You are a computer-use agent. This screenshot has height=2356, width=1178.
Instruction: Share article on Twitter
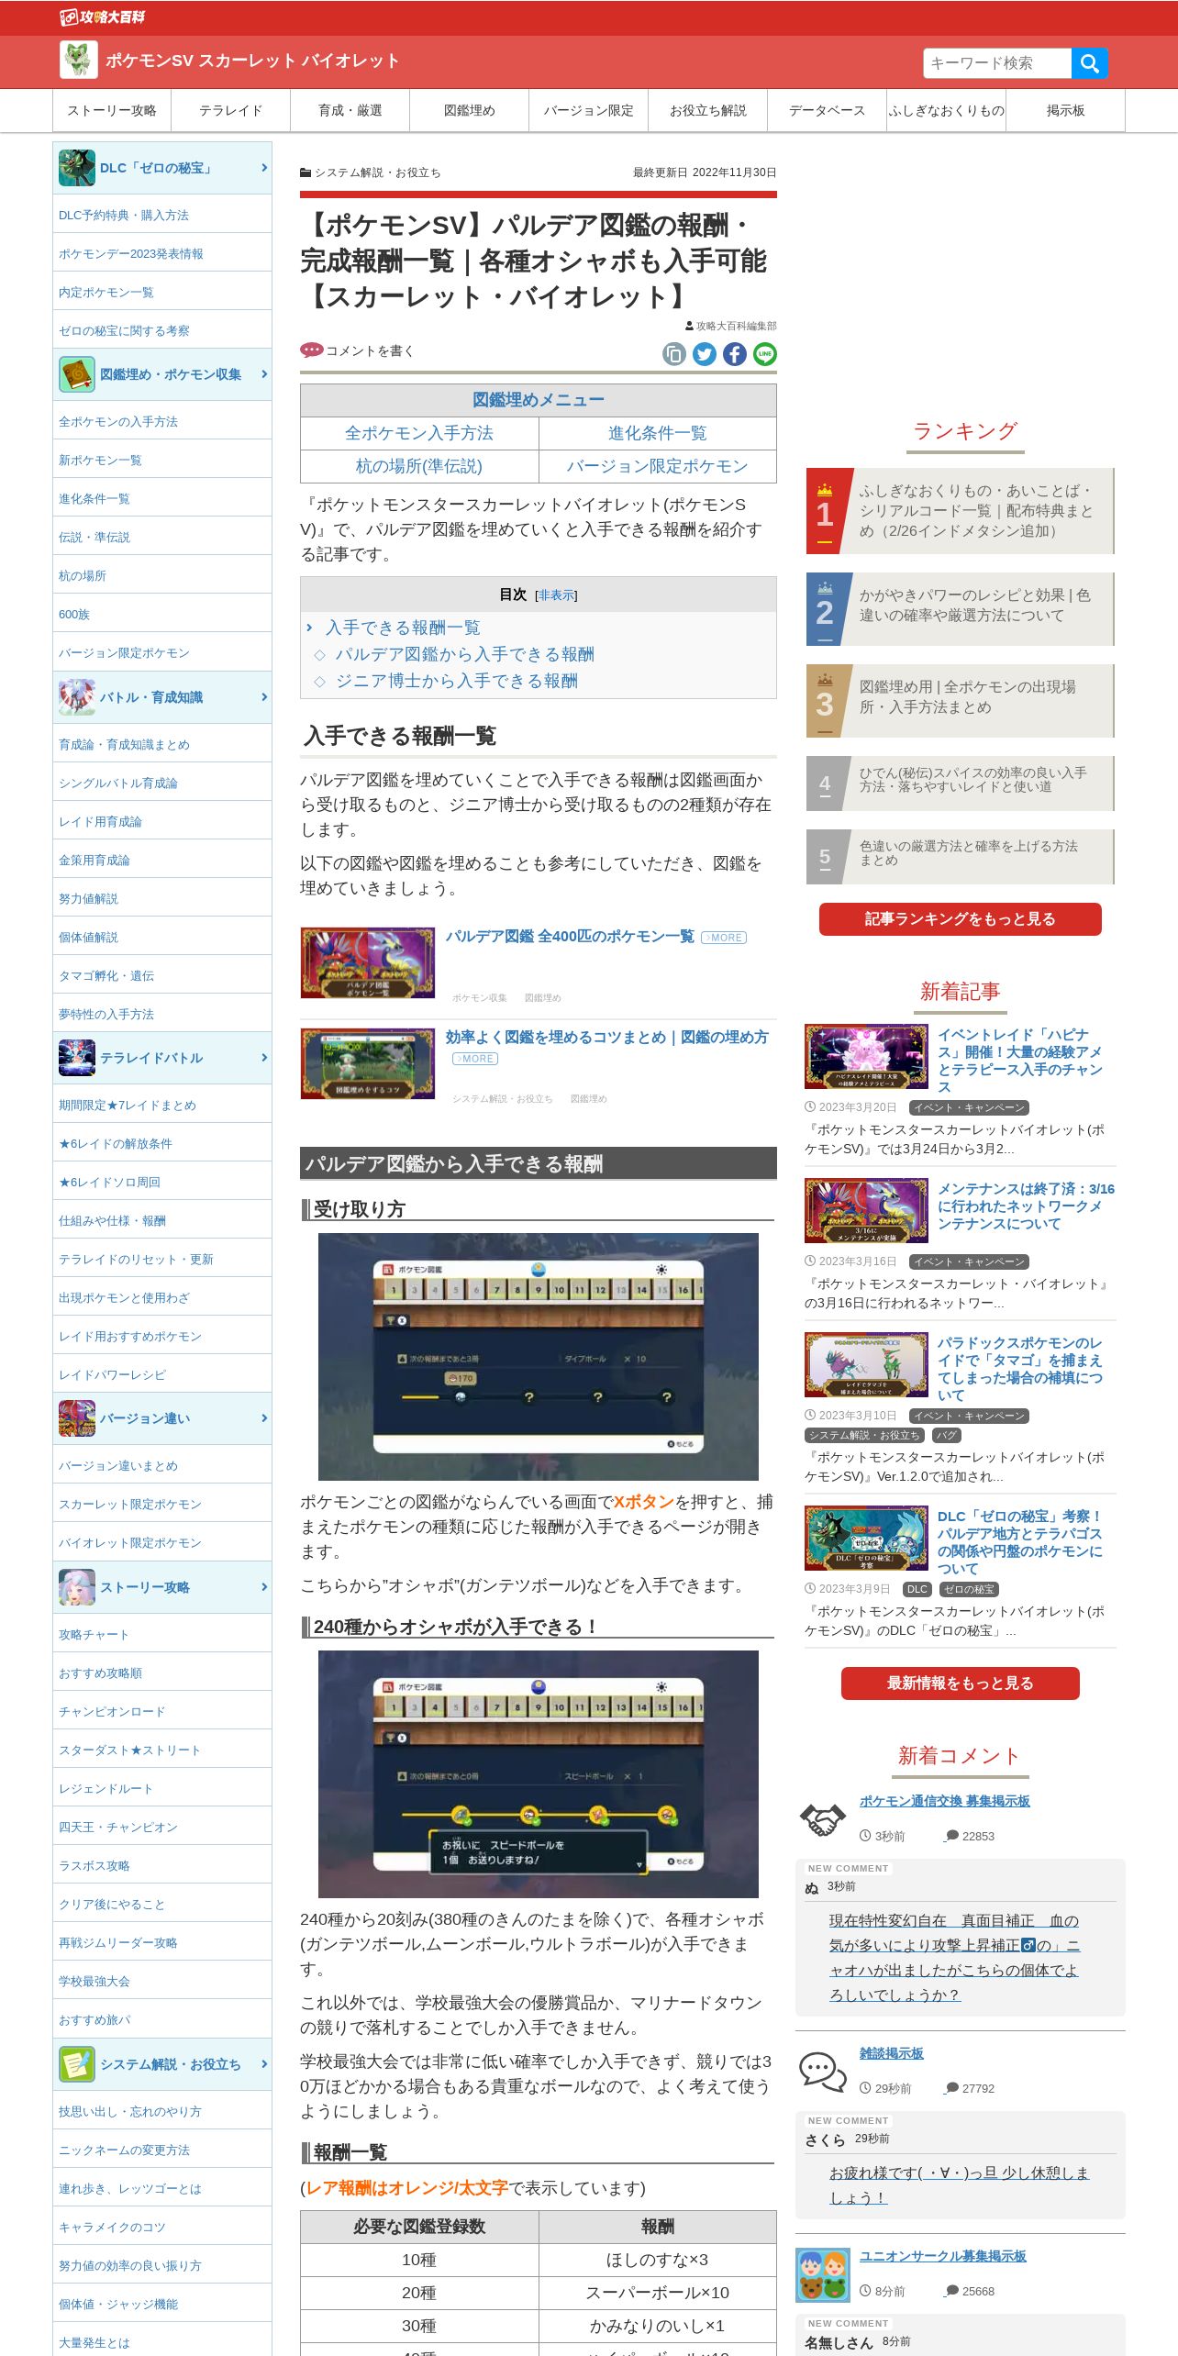click(x=705, y=354)
